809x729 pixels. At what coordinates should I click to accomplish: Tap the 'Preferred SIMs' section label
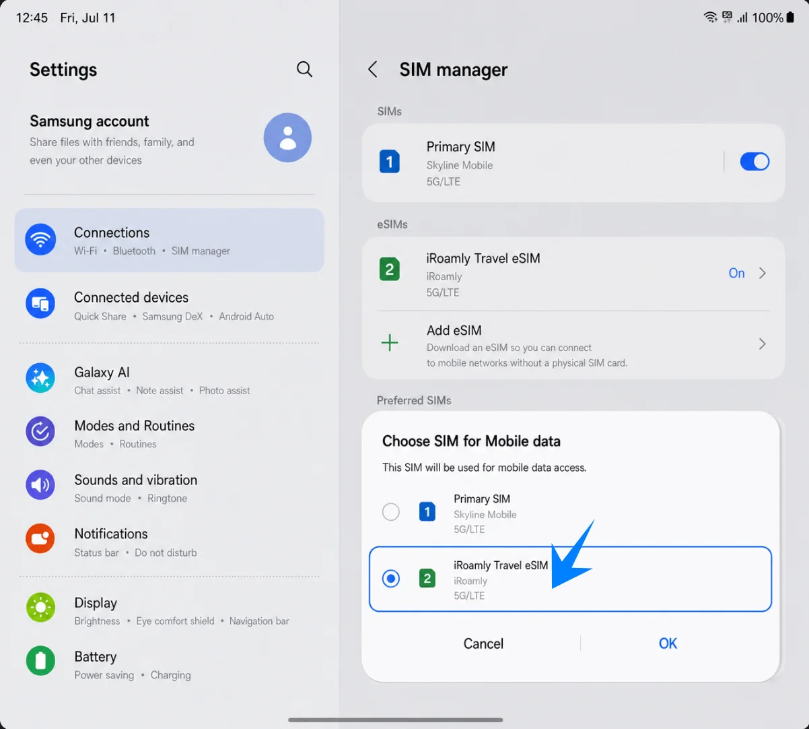tap(414, 400)
